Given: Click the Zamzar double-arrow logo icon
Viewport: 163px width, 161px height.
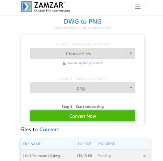Looking at the screenshot, I should [x=27, y=7].
